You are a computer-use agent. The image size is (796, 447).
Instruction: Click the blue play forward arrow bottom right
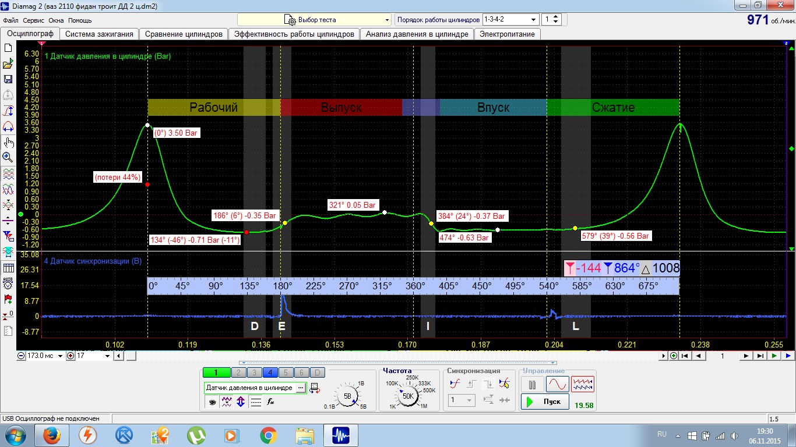click(787, 356)
